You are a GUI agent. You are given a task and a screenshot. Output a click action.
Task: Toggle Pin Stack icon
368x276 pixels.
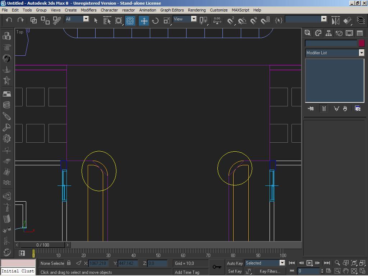[310, 109]
